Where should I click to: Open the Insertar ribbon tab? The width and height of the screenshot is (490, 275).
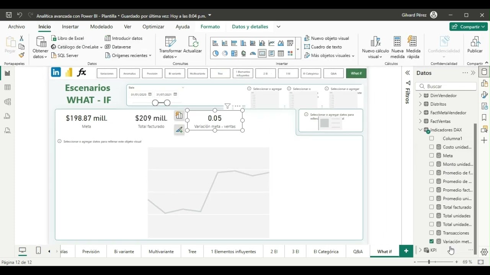click(x=70, y=27)
